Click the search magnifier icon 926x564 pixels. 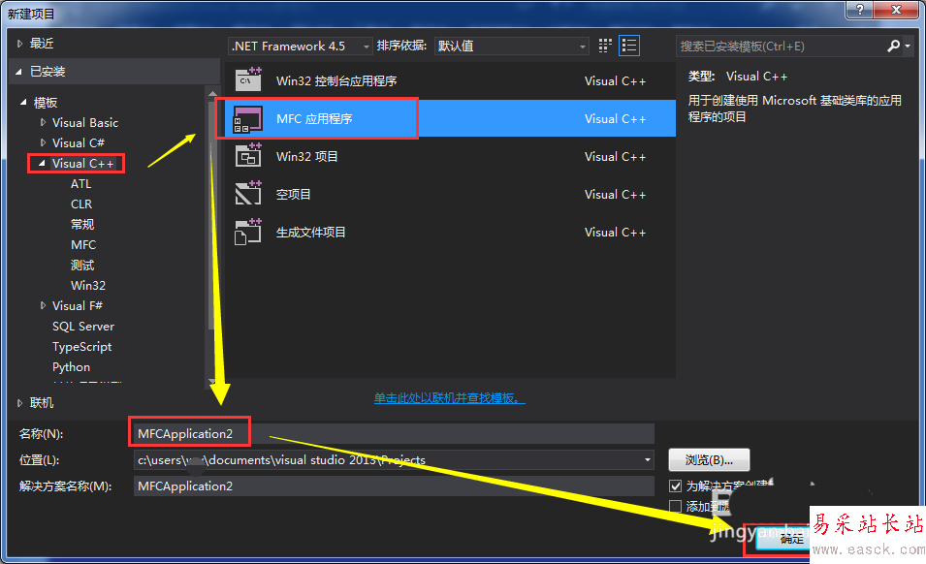coord(893,46)
